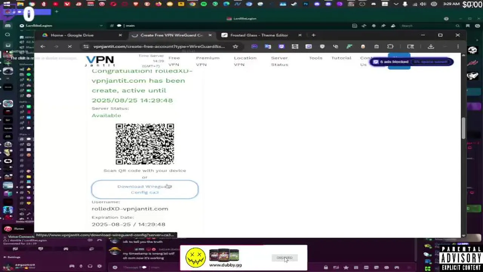
Task: Stop loading the page
Action: pos(70,46)
